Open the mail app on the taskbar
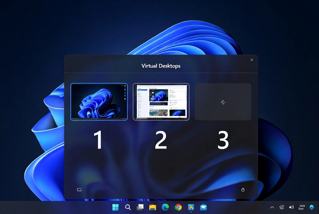The height and width of the screenshot is (214, 319). pyautogui.click(x=203, y=207)
